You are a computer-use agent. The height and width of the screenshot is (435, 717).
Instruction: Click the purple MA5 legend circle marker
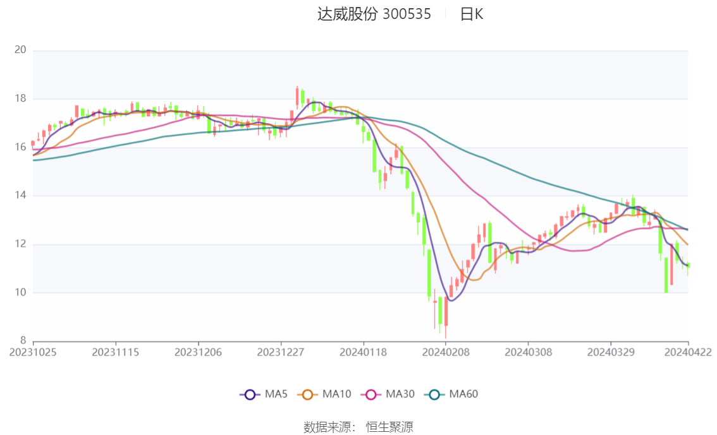click(x=250, y=395)
